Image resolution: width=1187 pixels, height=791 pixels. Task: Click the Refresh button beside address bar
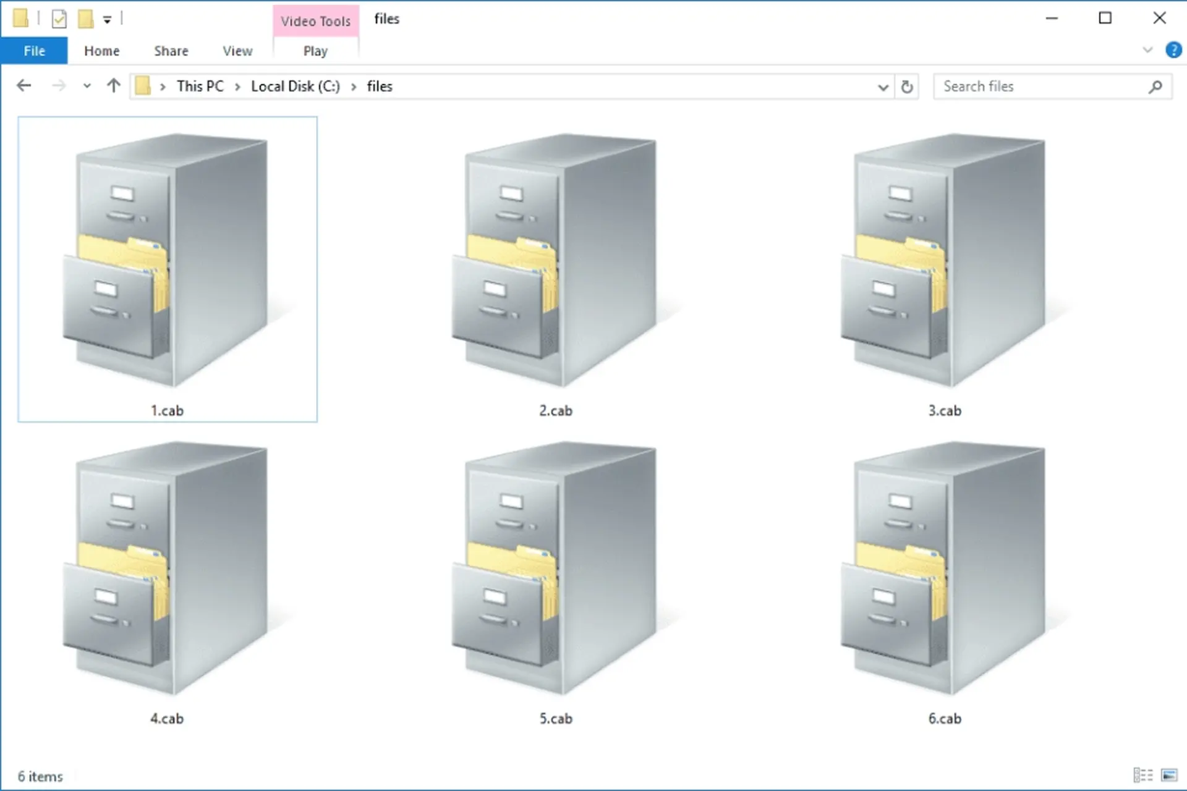[x=907, y=87]
